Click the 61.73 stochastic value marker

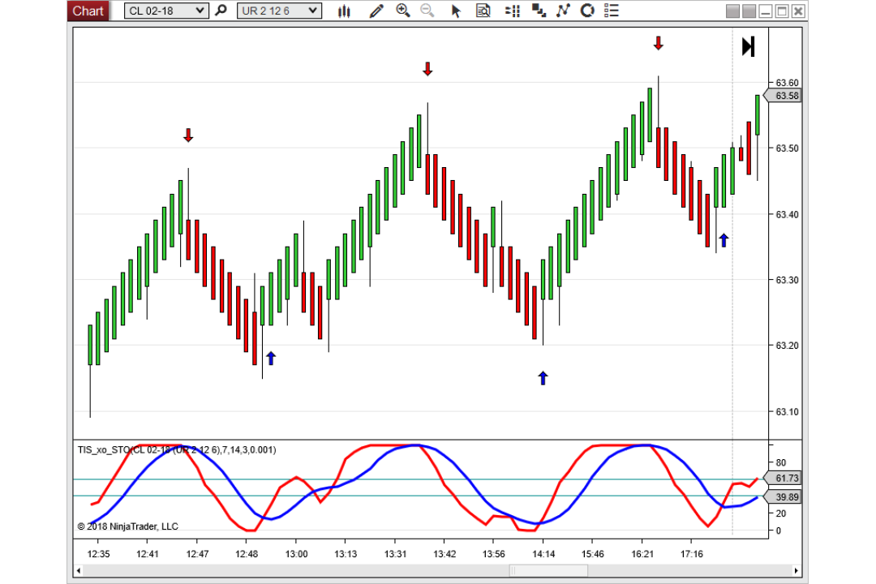point(783,479)
